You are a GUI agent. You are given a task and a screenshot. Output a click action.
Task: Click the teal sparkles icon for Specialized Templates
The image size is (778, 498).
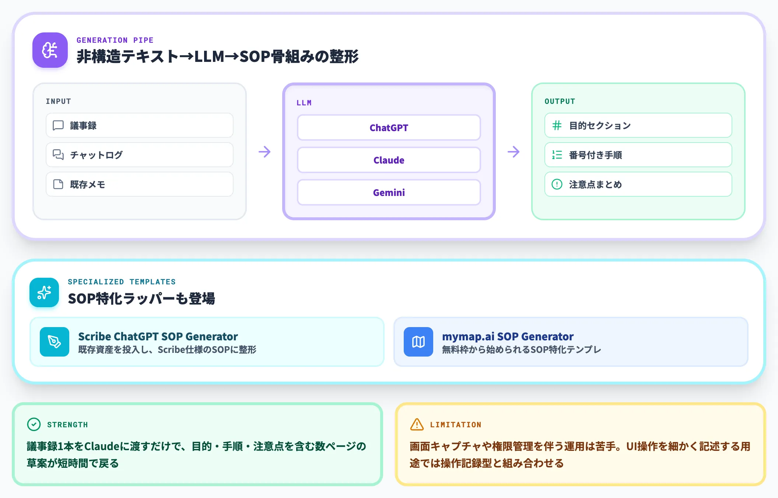click(44, 292)
